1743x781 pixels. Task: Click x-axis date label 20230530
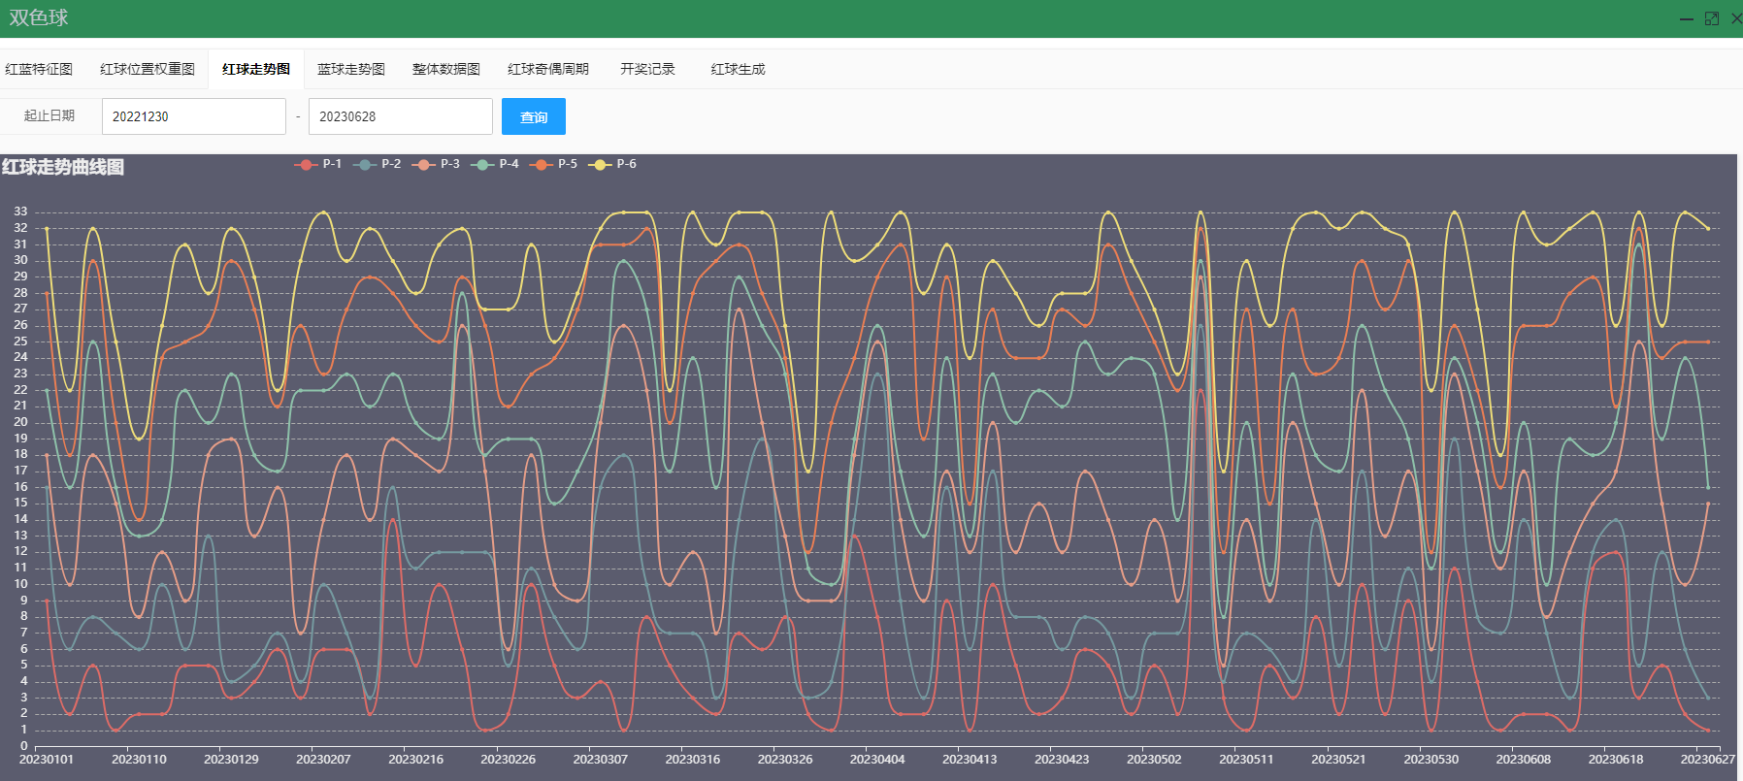[x=1431, y=759]
